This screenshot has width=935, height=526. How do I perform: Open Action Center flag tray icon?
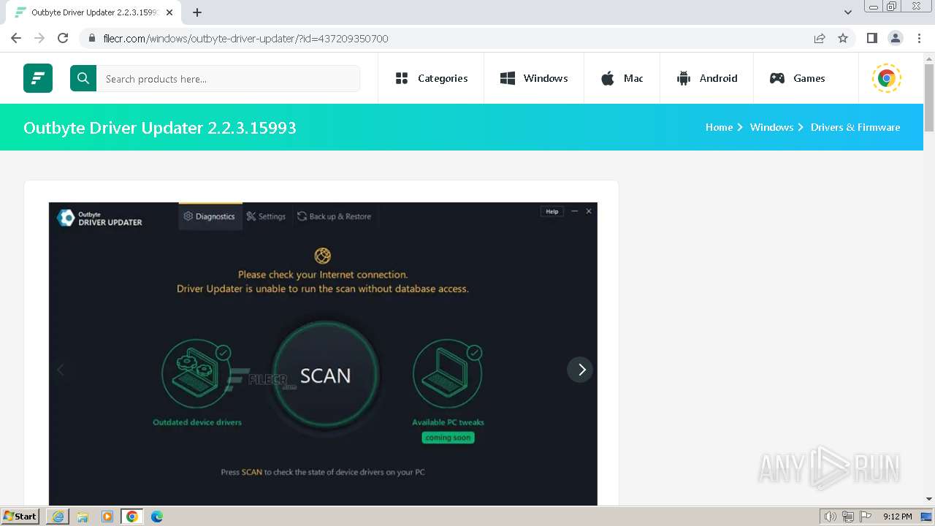pos(865,517)
